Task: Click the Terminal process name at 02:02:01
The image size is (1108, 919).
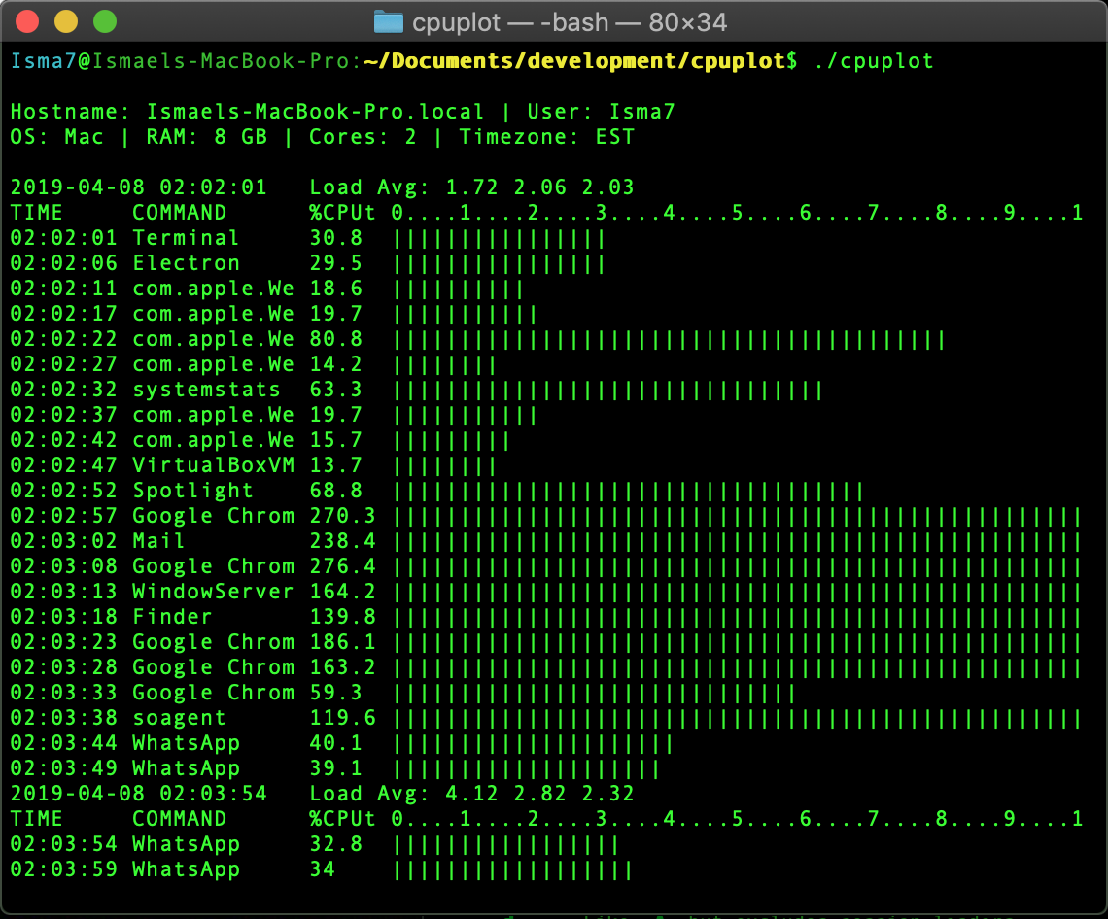Action: [185, 238]
